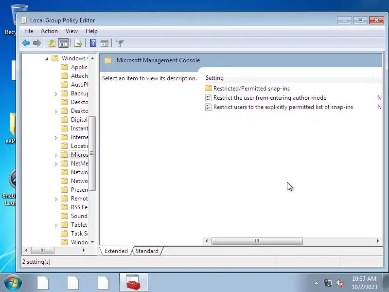The height and width of the screenshot is (292, 389).
Task: Click the Filter funnel icon
Action: click(120, 43)
